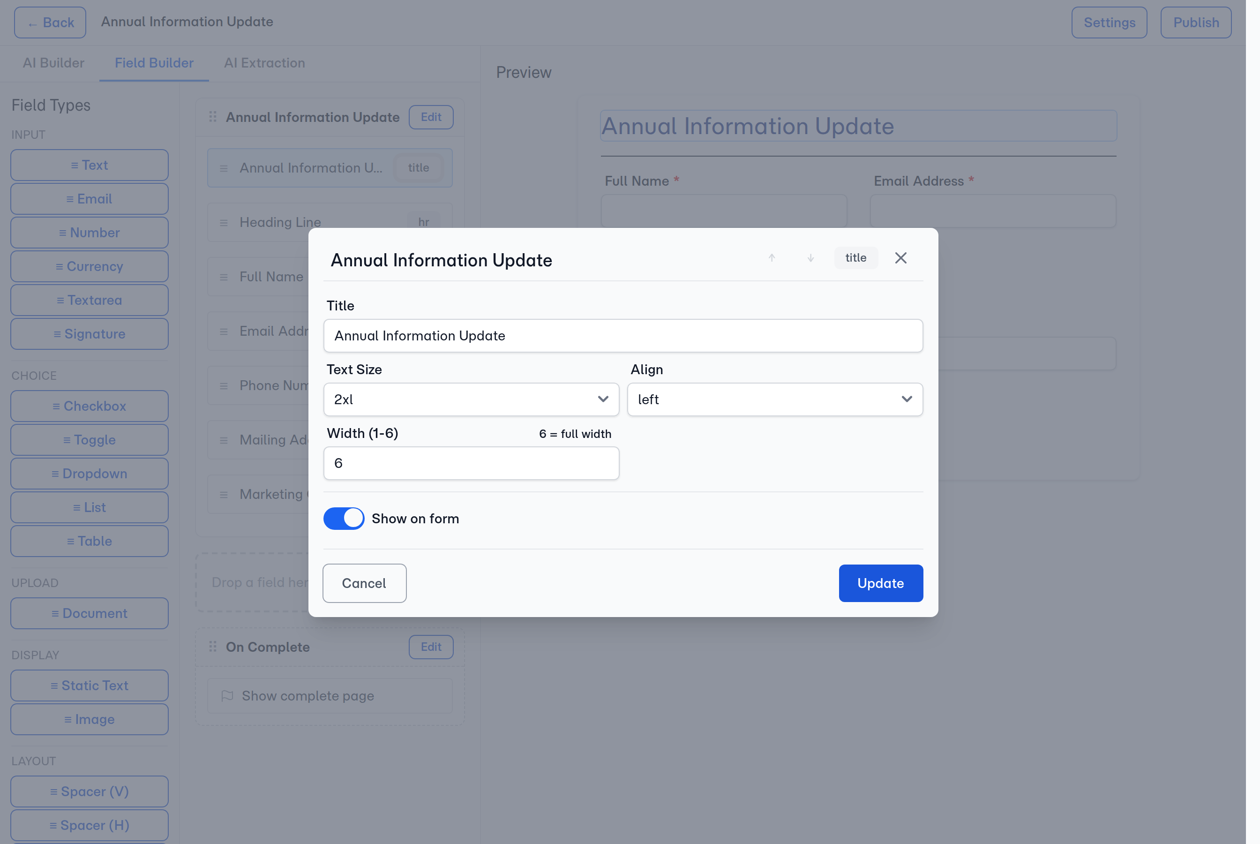Click drag handle of On Complete section
Viewport: 1260px width, 844px height.
pos(212,647)
